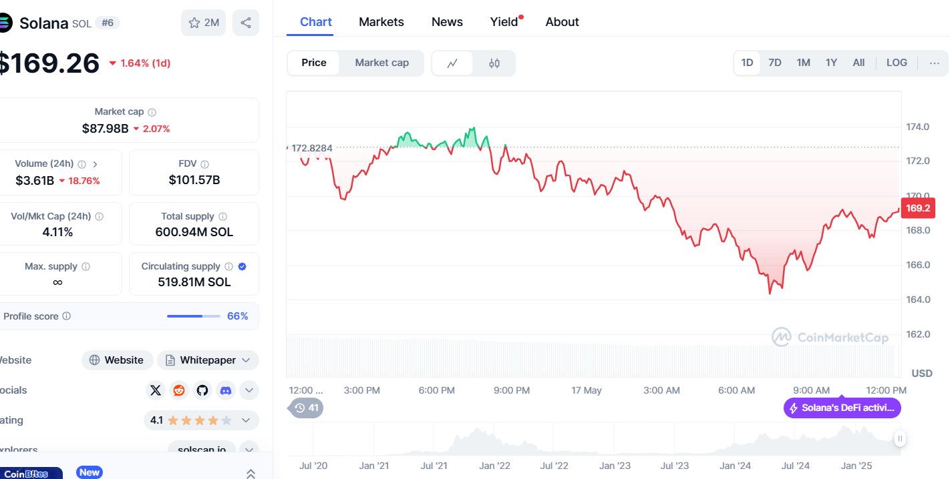
Task: Open Solana's Reddit social link
Action: 179,390
